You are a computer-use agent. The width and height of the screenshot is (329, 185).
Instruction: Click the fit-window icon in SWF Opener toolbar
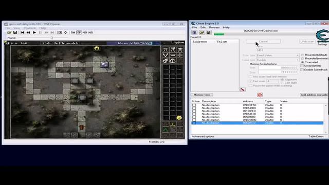[60, 32]
